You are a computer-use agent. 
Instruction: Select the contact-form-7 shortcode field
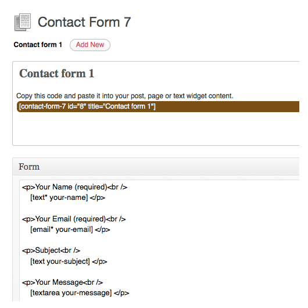(158, 107)
